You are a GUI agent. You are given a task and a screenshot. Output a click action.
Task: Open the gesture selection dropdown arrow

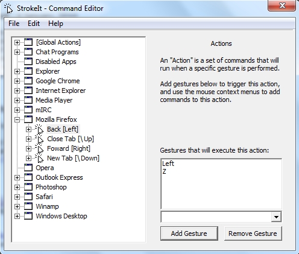(x=276, y=217)
